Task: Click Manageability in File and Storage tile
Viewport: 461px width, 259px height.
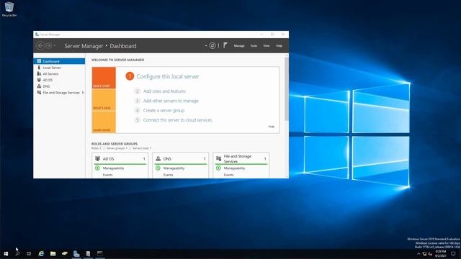Action: coord(235,168)
